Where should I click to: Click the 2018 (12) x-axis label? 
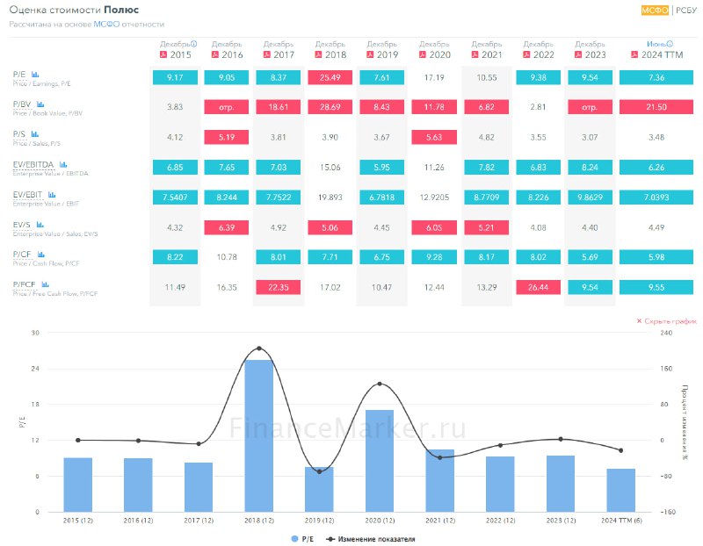tap(259, 521)
